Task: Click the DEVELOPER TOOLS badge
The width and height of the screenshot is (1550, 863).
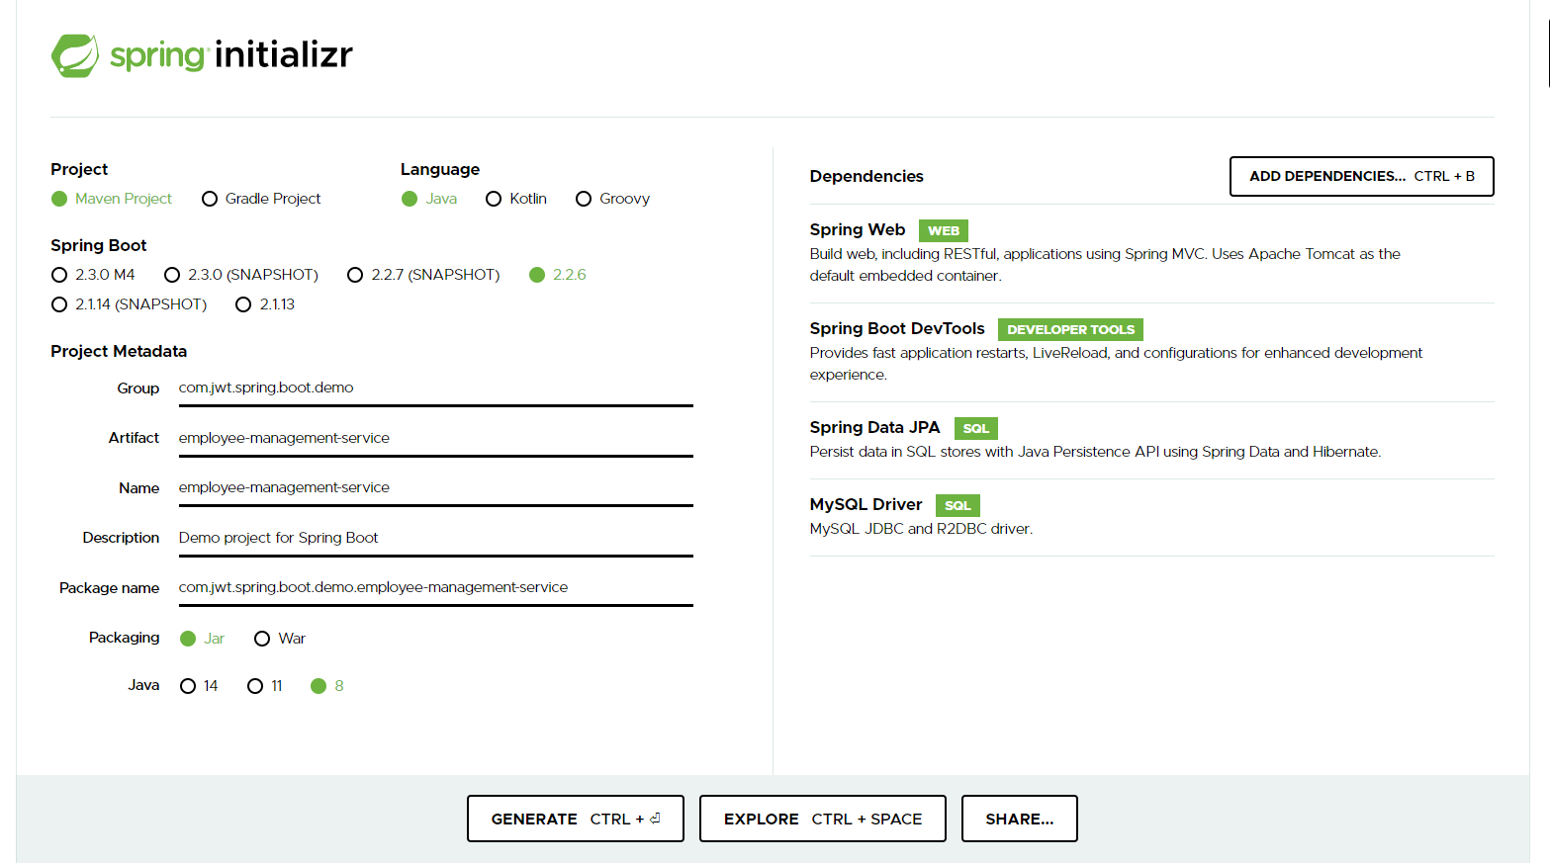Action: 1069,329
